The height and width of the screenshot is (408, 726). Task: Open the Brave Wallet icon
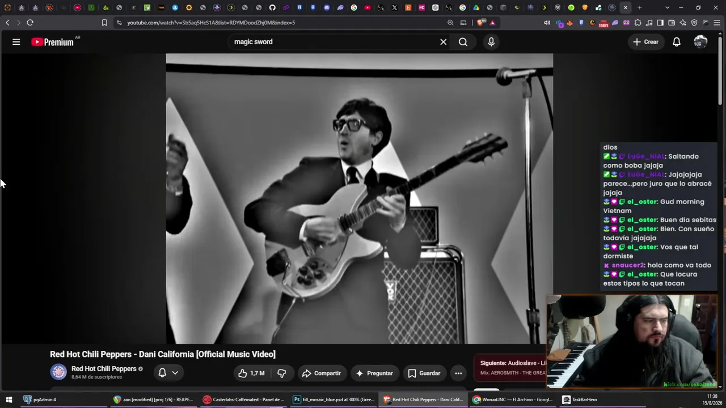pos(672,23)
